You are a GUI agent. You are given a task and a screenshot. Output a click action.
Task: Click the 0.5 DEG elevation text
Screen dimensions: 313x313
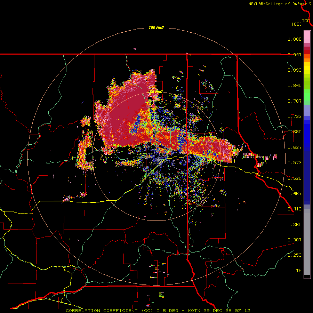point(167,311)
